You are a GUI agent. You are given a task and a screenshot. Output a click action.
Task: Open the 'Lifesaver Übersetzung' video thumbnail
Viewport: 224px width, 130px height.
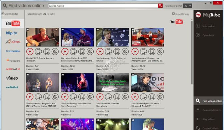click(x=112, y=82)
